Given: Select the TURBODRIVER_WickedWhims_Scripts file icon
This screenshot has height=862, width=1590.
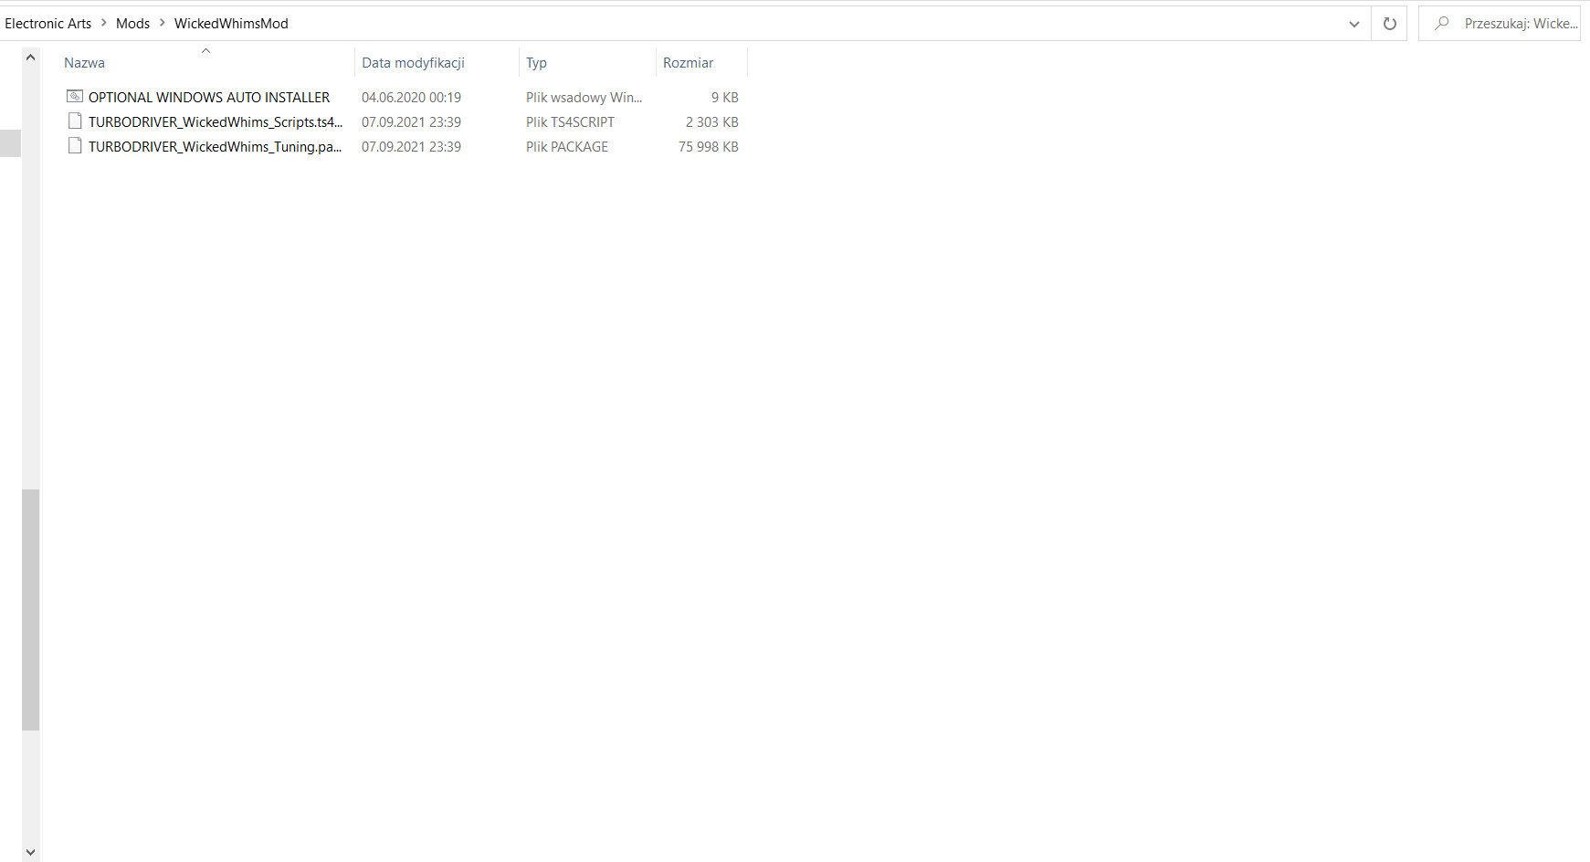Looking at the screenshot, I should 75,121.
